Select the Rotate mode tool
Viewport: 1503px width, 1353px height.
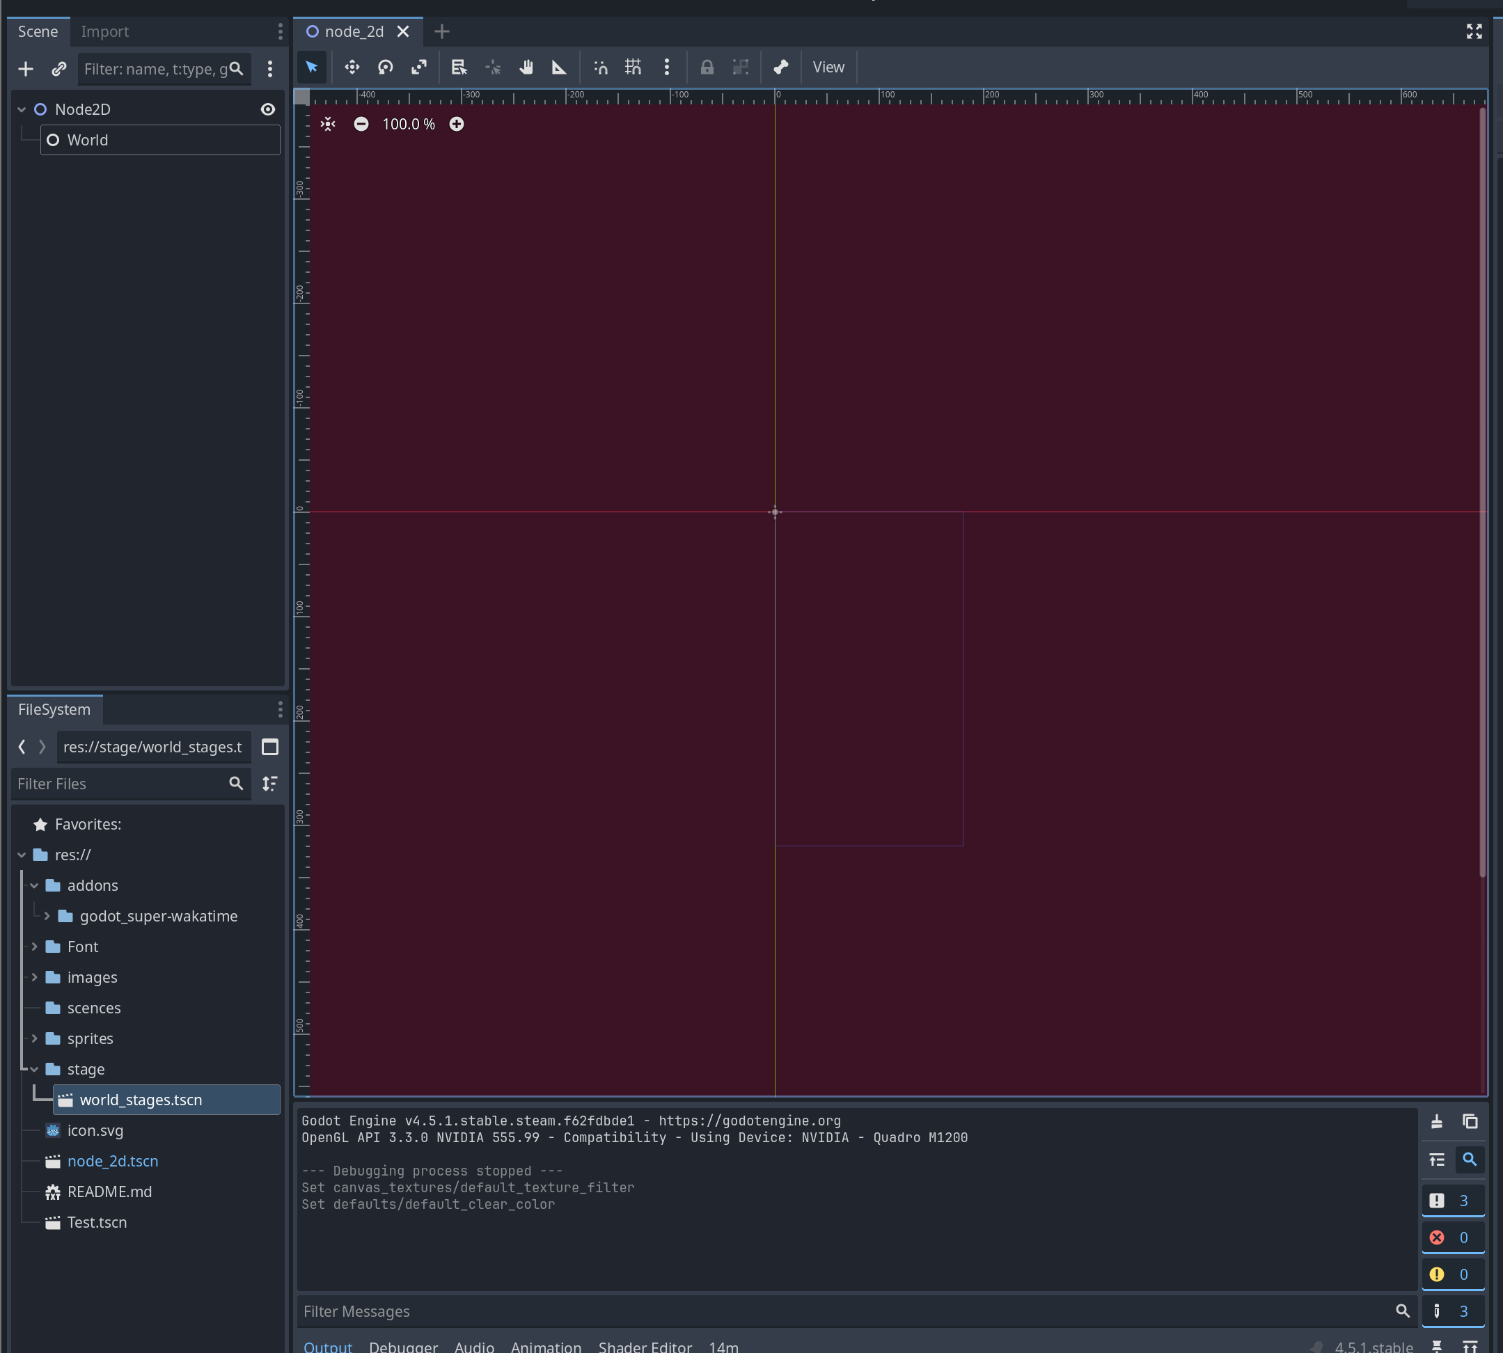(x=385, y=67)
